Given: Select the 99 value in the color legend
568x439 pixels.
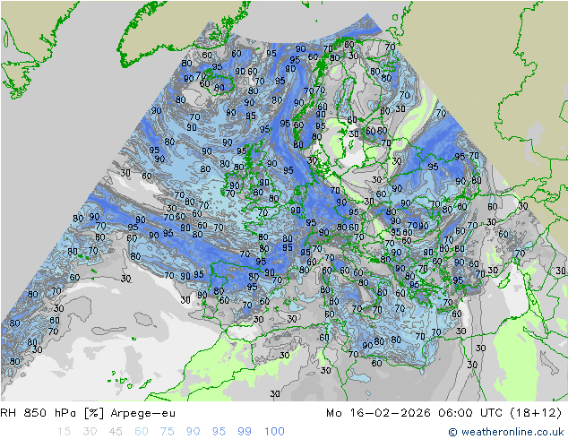Looking at the screenshot, I should [245, 432].
